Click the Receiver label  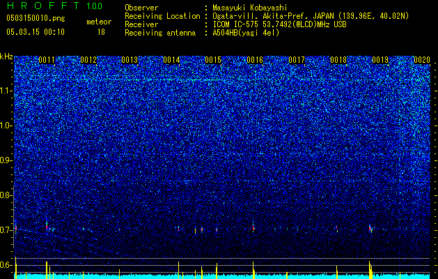pos(141,24)
